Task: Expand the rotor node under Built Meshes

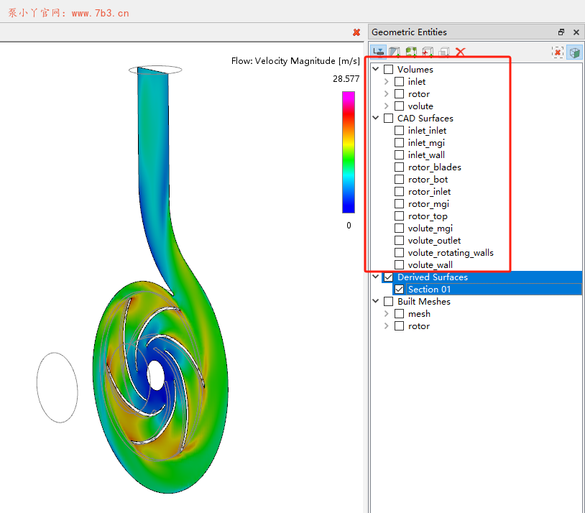Action: coord(387,326)
